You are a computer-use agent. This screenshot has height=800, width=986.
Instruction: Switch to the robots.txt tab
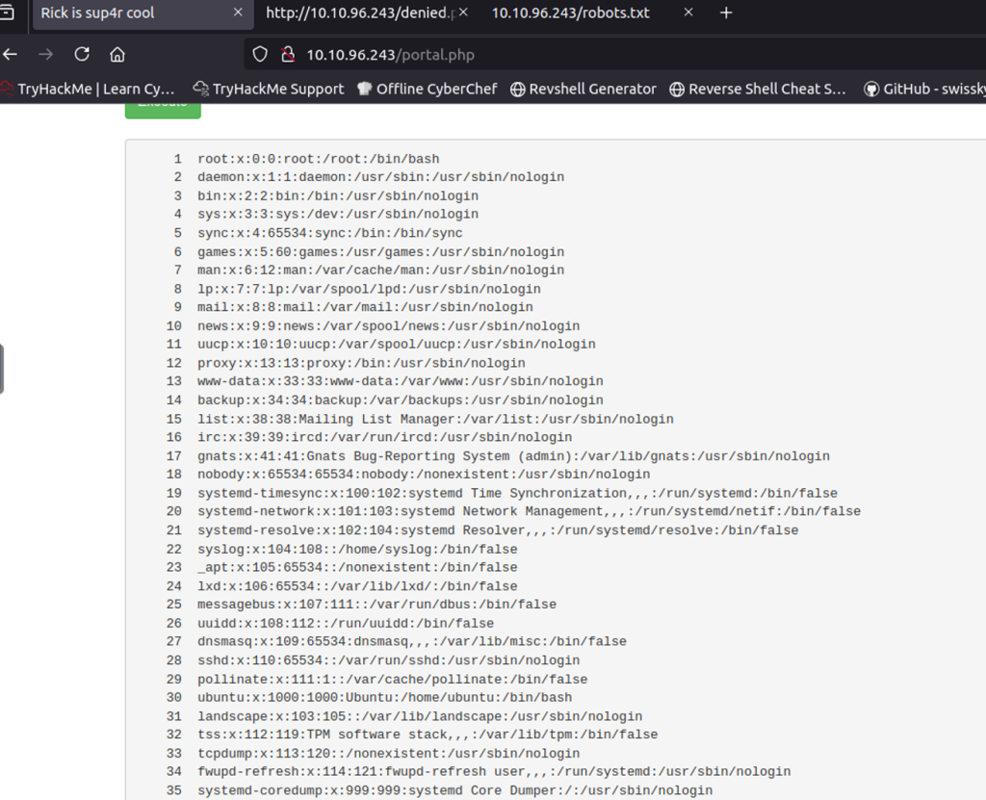coord(570,13)
